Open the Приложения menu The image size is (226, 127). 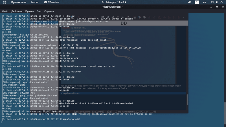[19, 2]
